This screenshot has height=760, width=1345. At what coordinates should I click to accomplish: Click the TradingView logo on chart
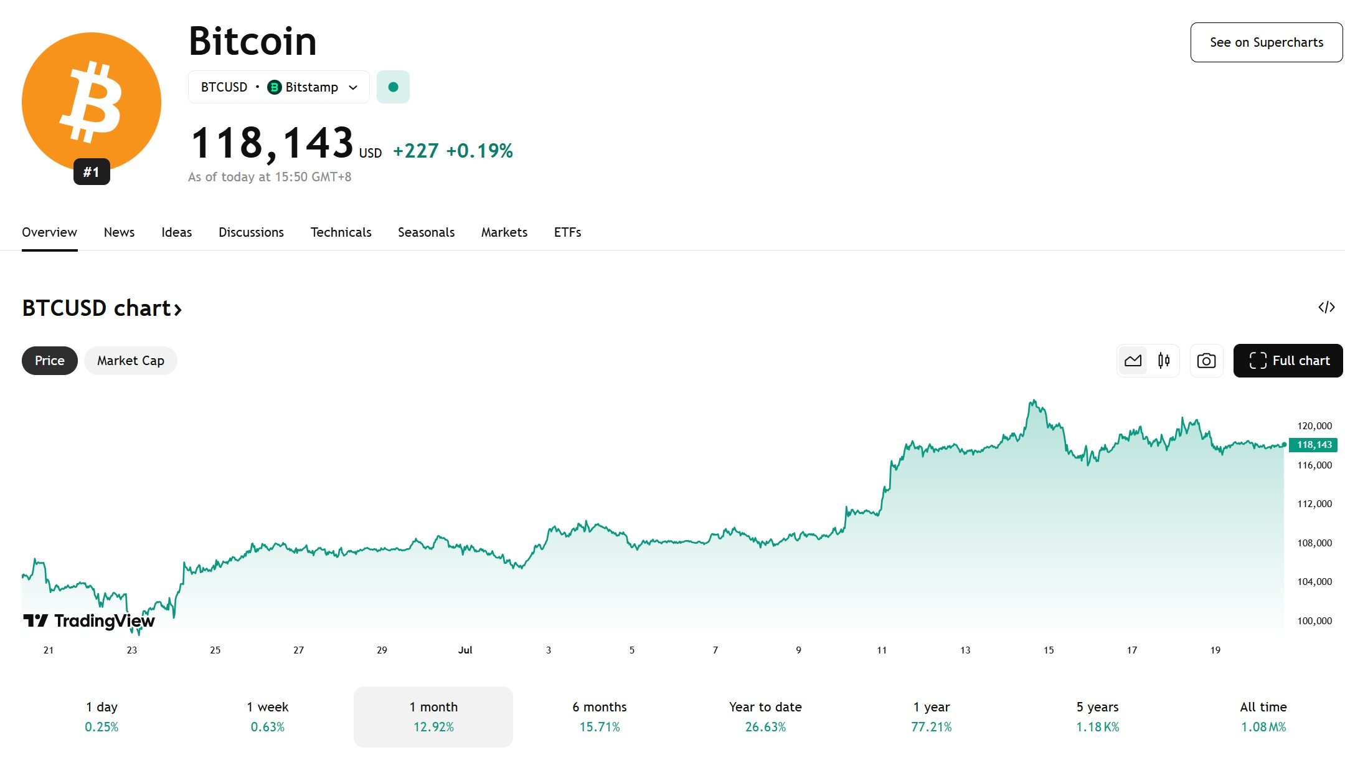[89, 620]
